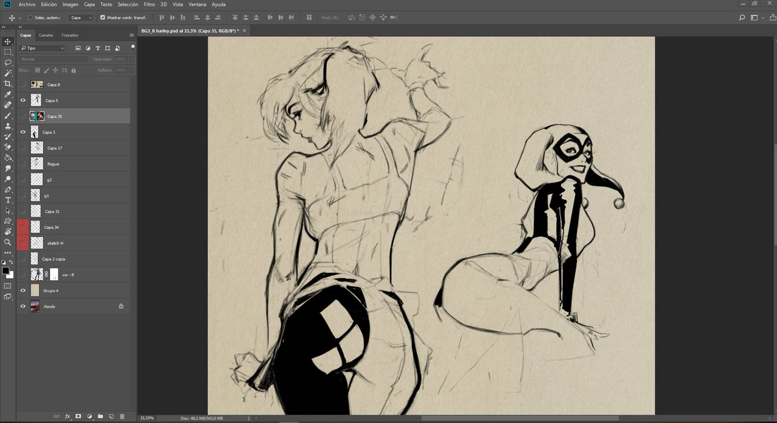Screen dimensions: 777x423
Task: Select the Paint Bucket tool
Action: pos(8,157)
